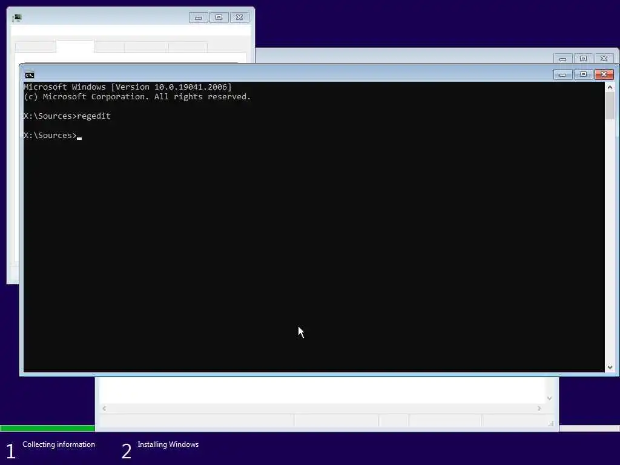Maximize the background Registry Editor window

583,59
